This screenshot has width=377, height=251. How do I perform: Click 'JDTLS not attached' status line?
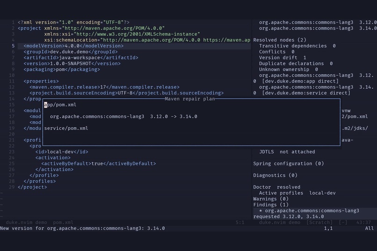point(287,152)
